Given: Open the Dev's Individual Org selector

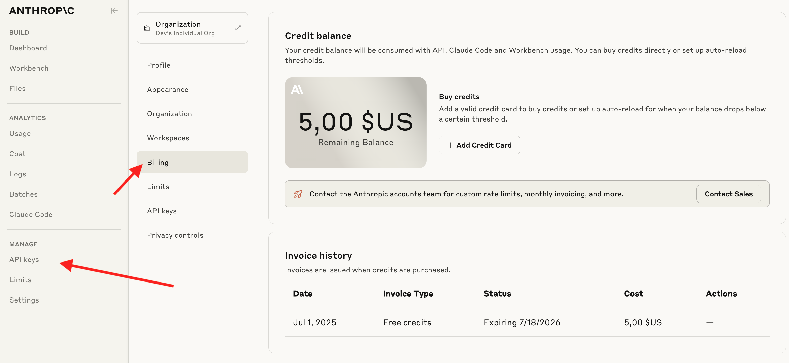Looking at the screenshot, I should click(x=192, y=28).
